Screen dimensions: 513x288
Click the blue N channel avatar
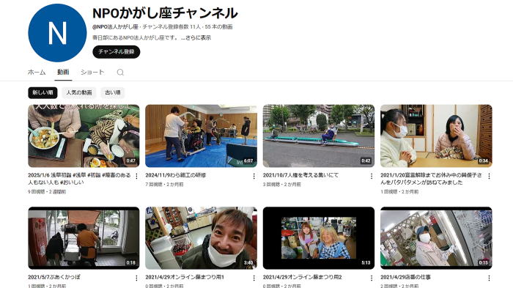(57, 33)
